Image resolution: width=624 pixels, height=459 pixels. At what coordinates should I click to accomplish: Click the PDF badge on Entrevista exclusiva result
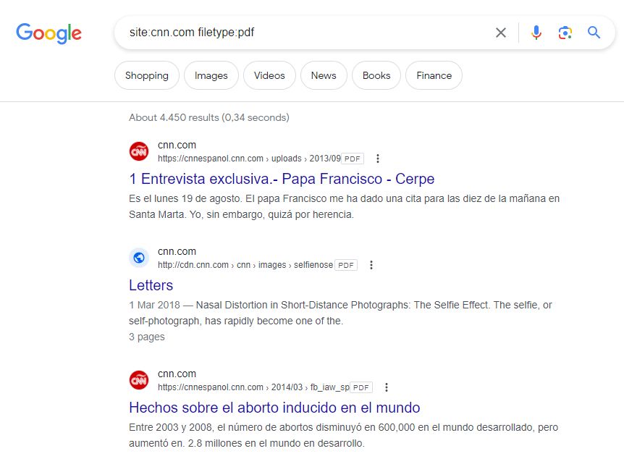pos(353,159)
